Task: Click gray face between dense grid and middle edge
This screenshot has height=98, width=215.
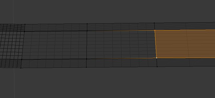Action: pyautogui.click(x=55, y=45)
